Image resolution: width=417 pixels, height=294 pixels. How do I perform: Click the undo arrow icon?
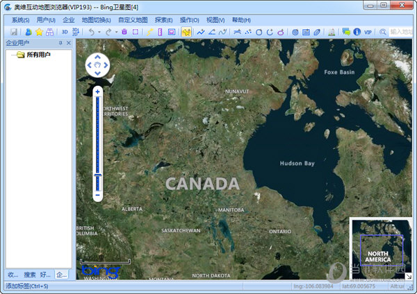point(91,32)
